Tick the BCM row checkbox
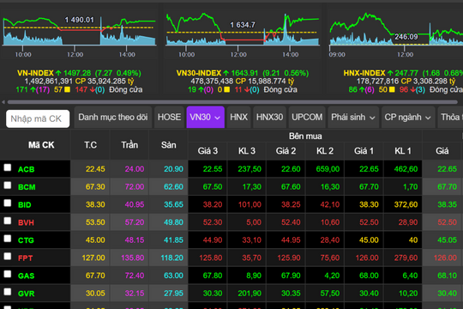Viewport: 463px width, 309px height. point(8,185)
